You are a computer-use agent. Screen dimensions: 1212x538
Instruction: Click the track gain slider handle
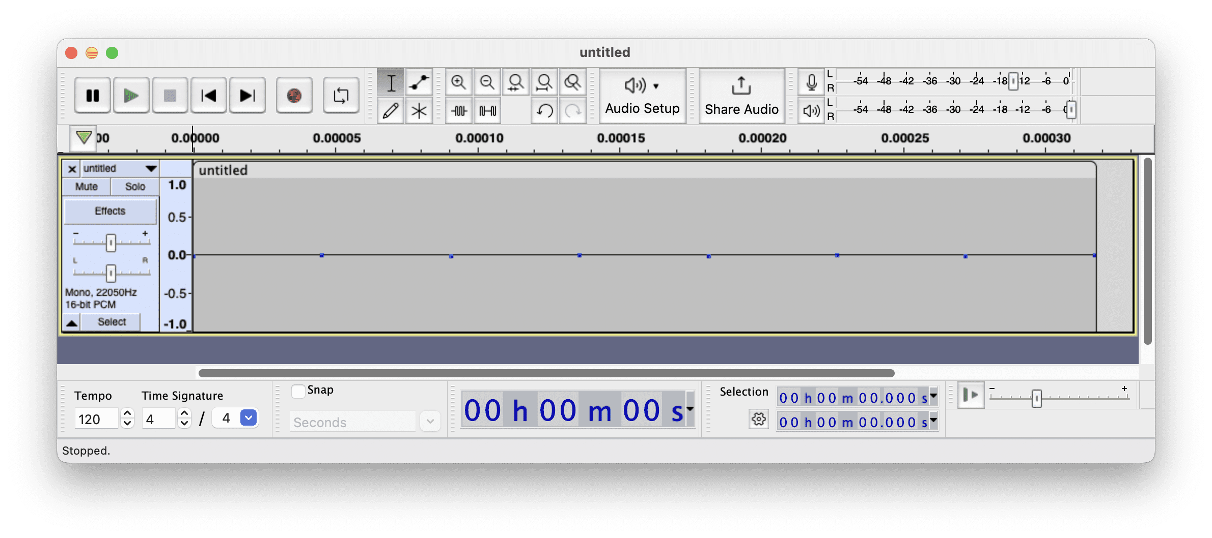click(x=111, y=243)
